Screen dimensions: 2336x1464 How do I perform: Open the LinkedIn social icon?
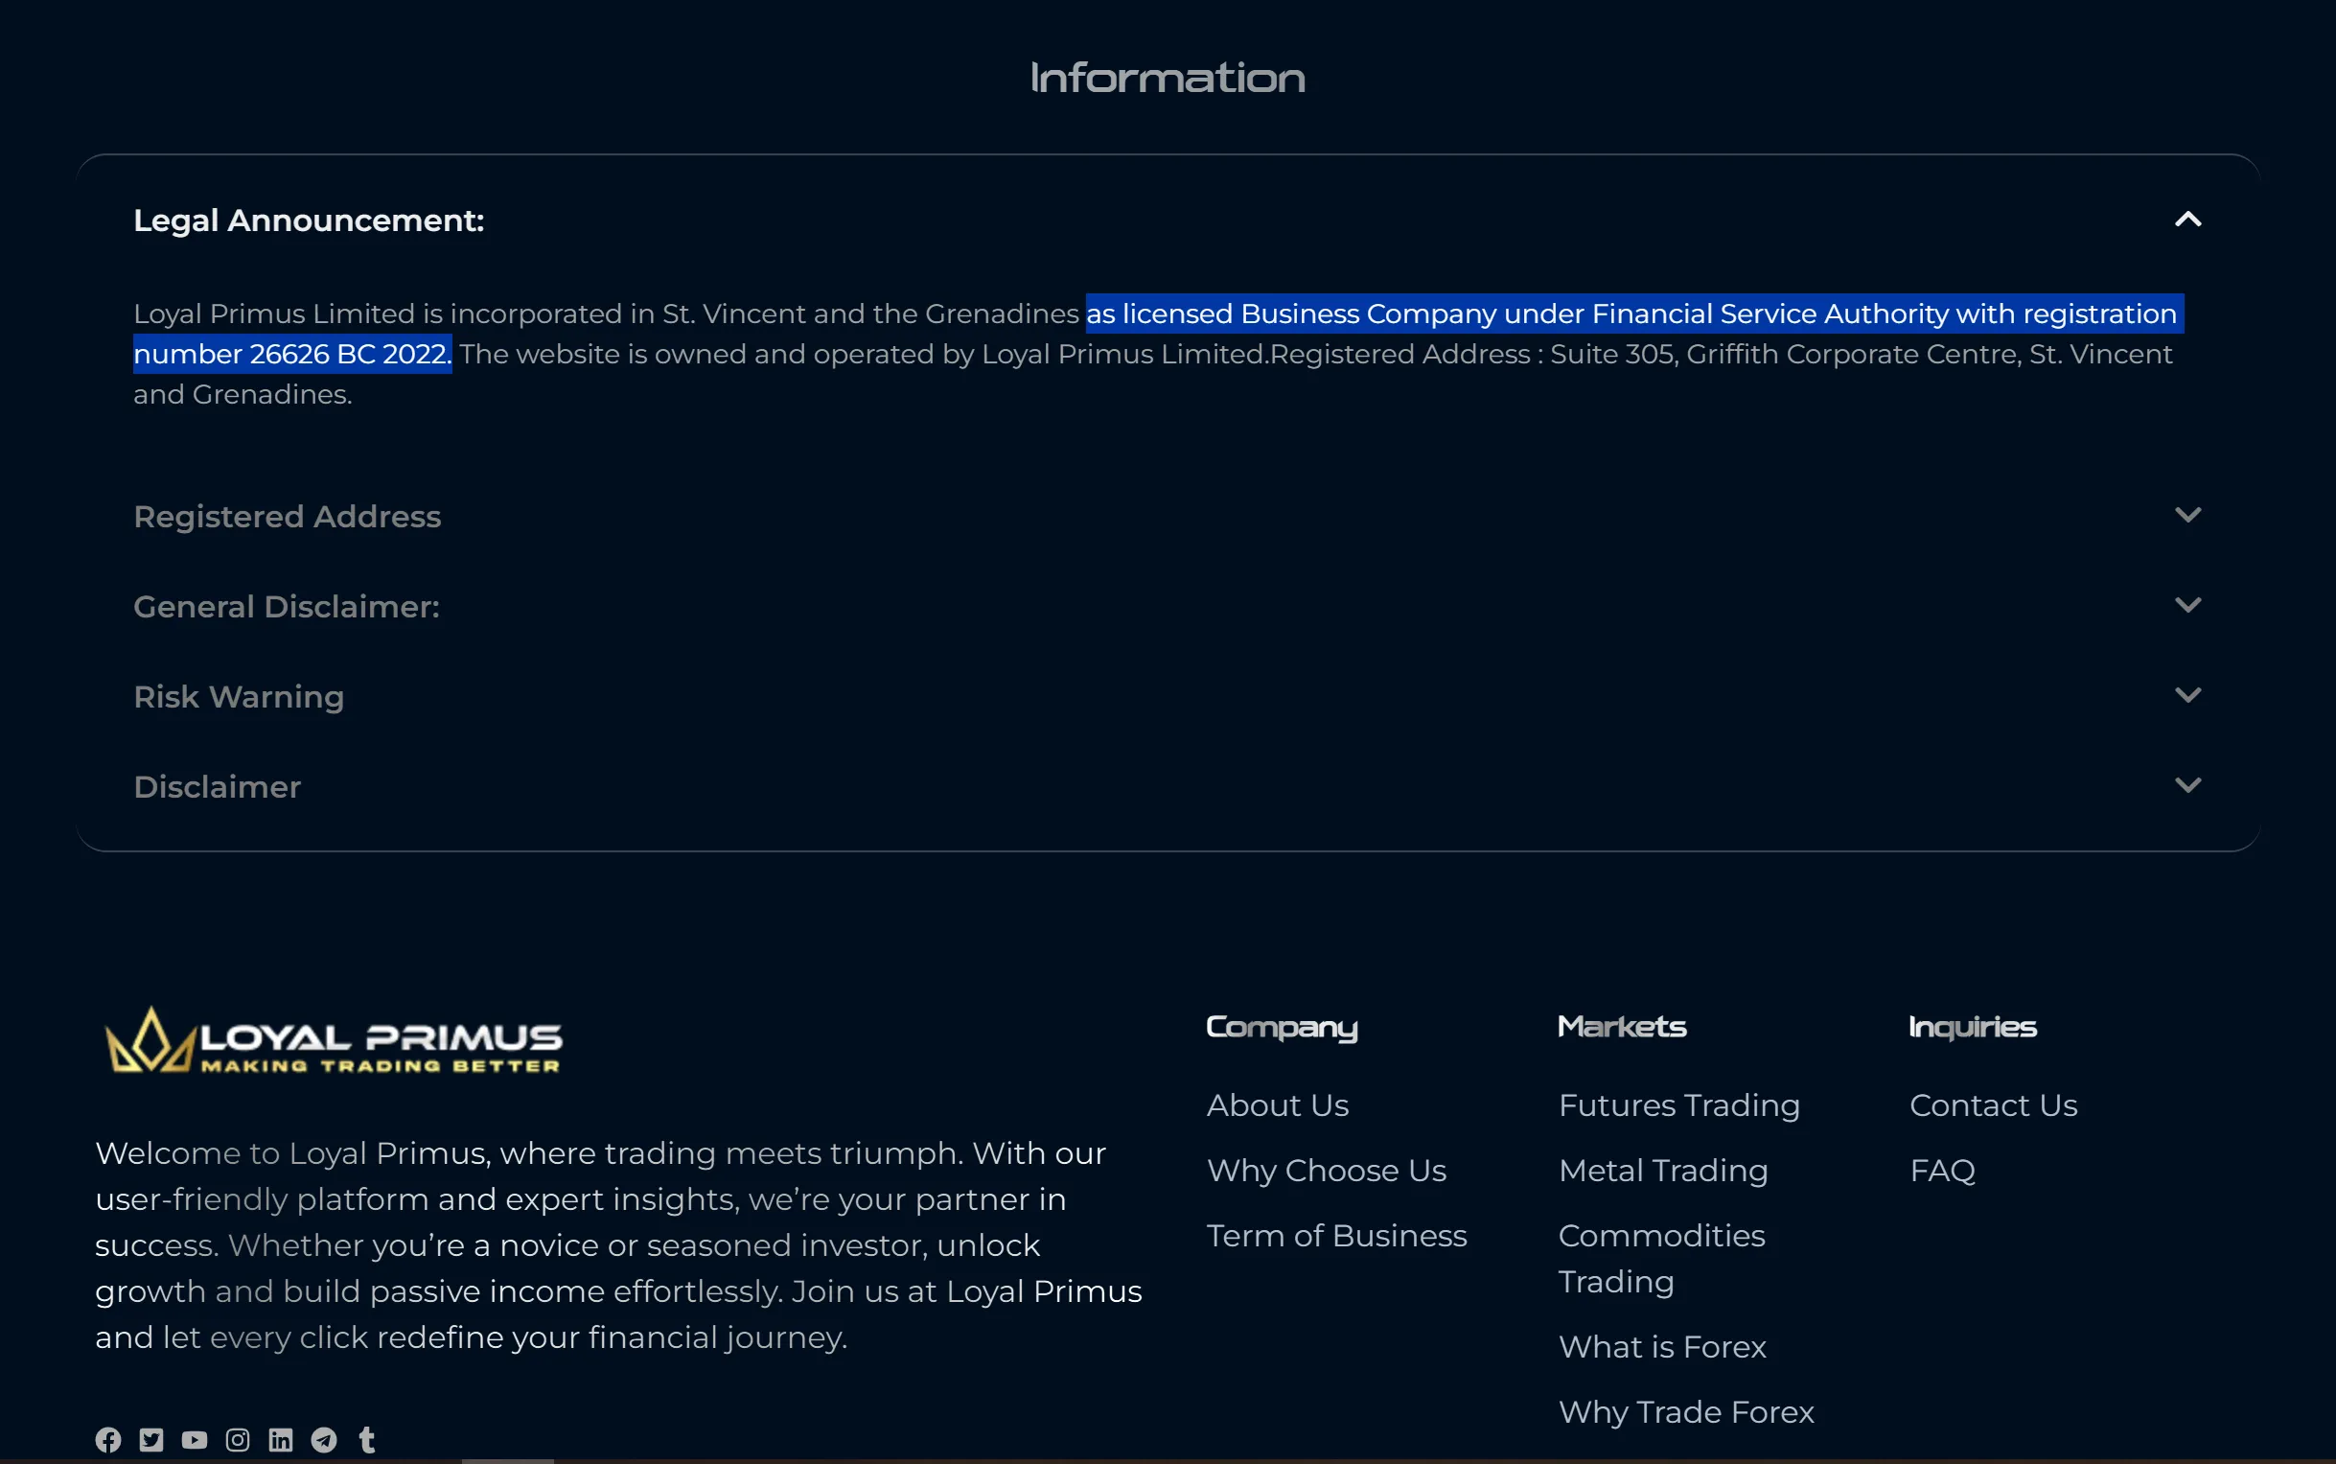[x=281, y=1440]
